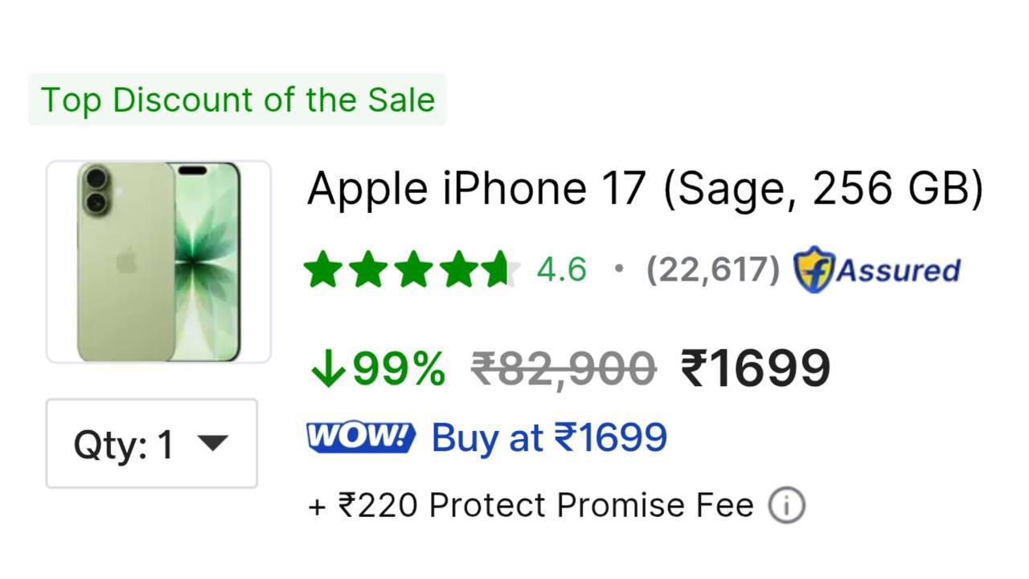Click the ₹220 Protect Promise Fee text
This screenshot has height=579, width=1029.
[531, 506]
